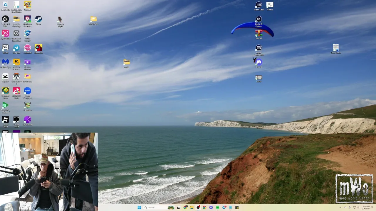Open Task View from the taskbar
376x211 pixels.
pyautogui.click(x=178, y=207)
